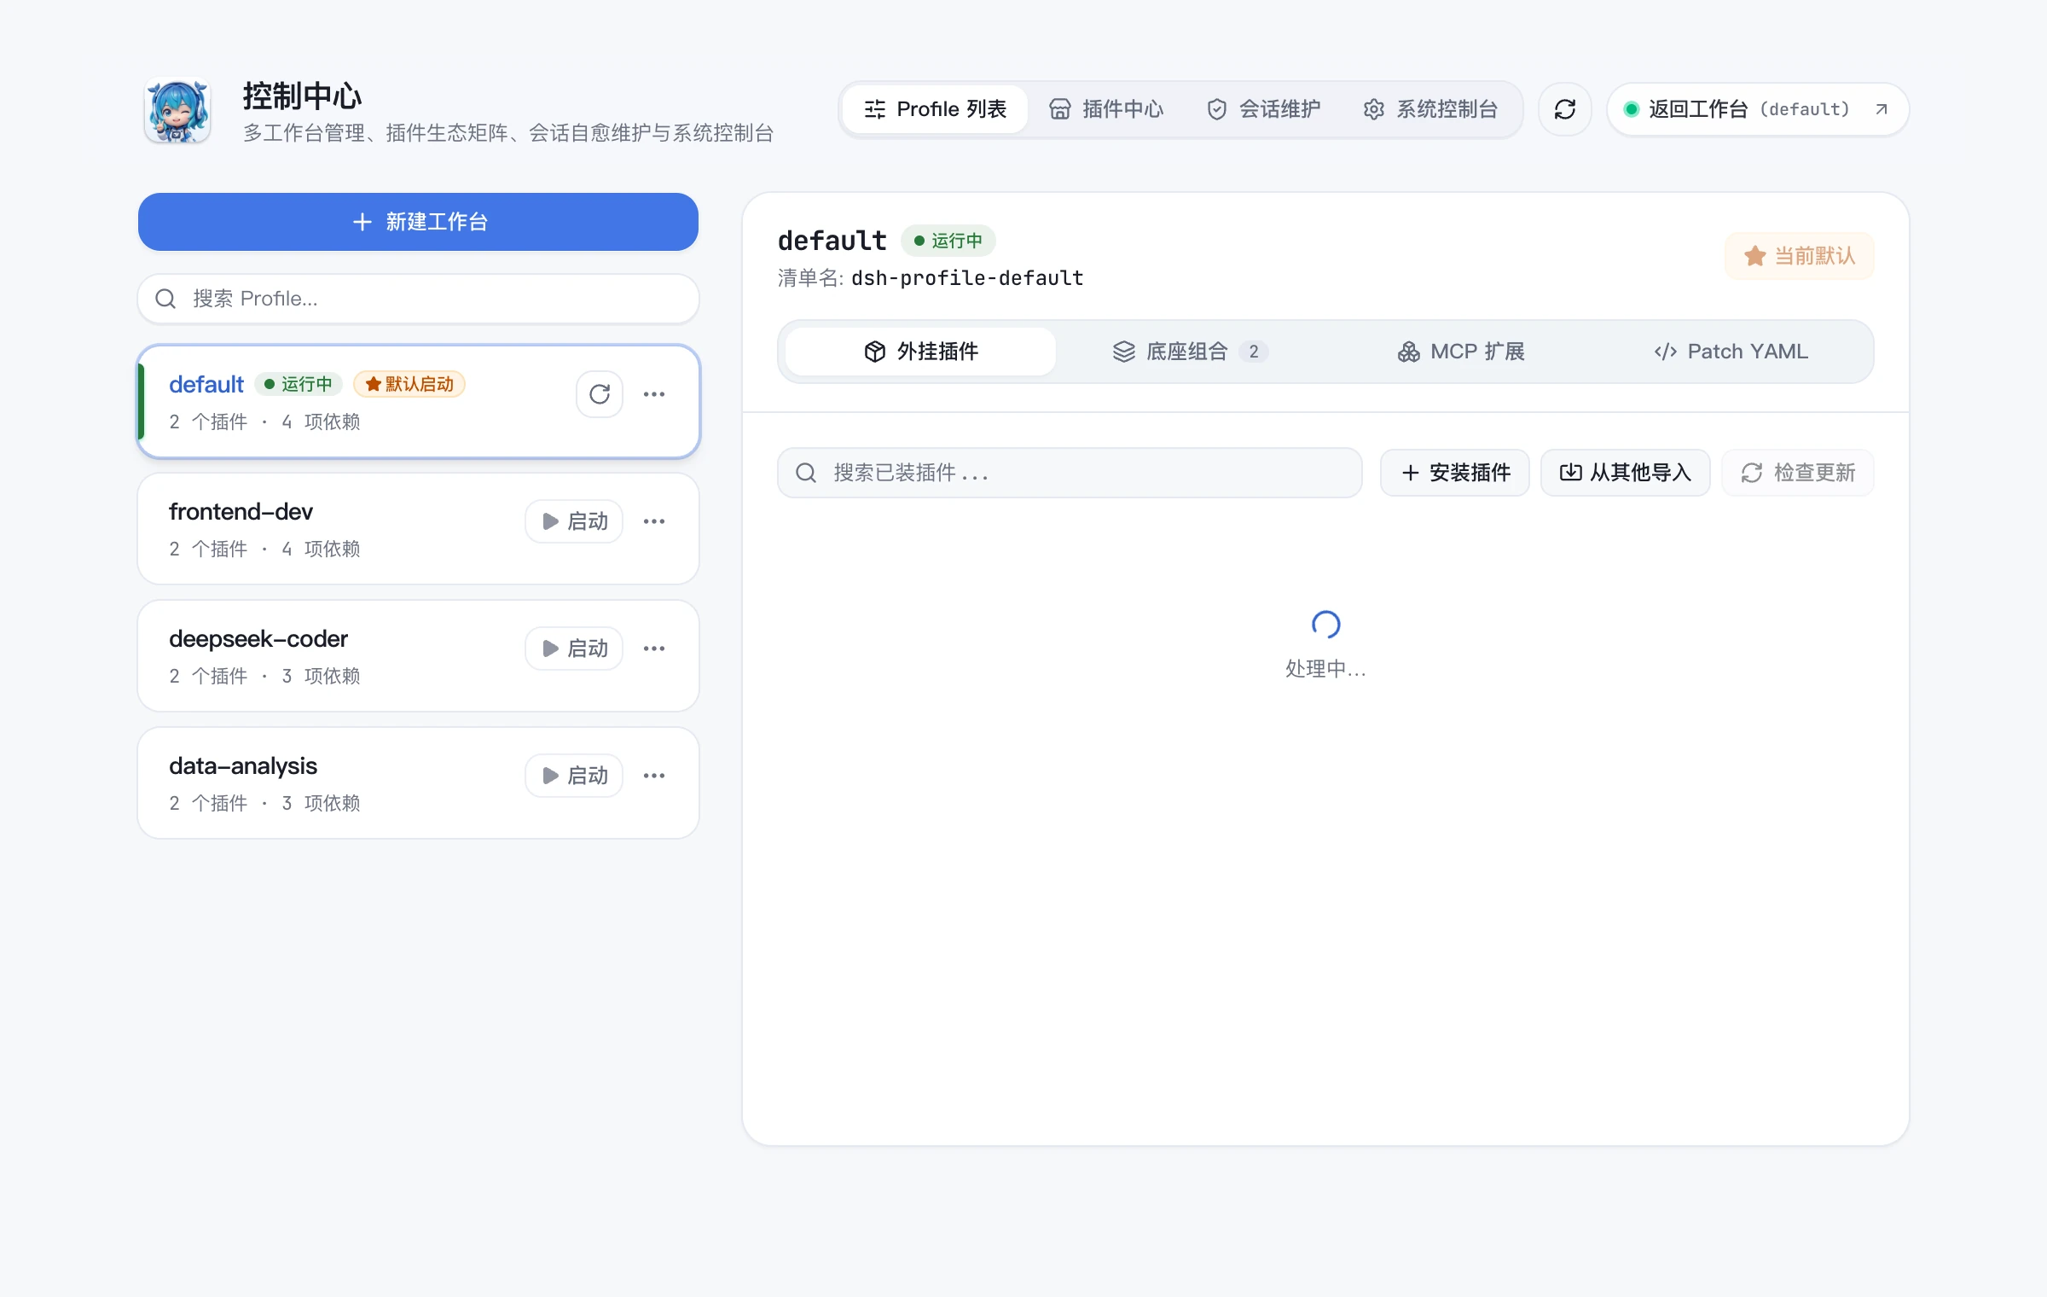This screenshot has height=1297, width=2047.
Task: Open the 底座组合 tab
Action: (x=1190, y=352)
